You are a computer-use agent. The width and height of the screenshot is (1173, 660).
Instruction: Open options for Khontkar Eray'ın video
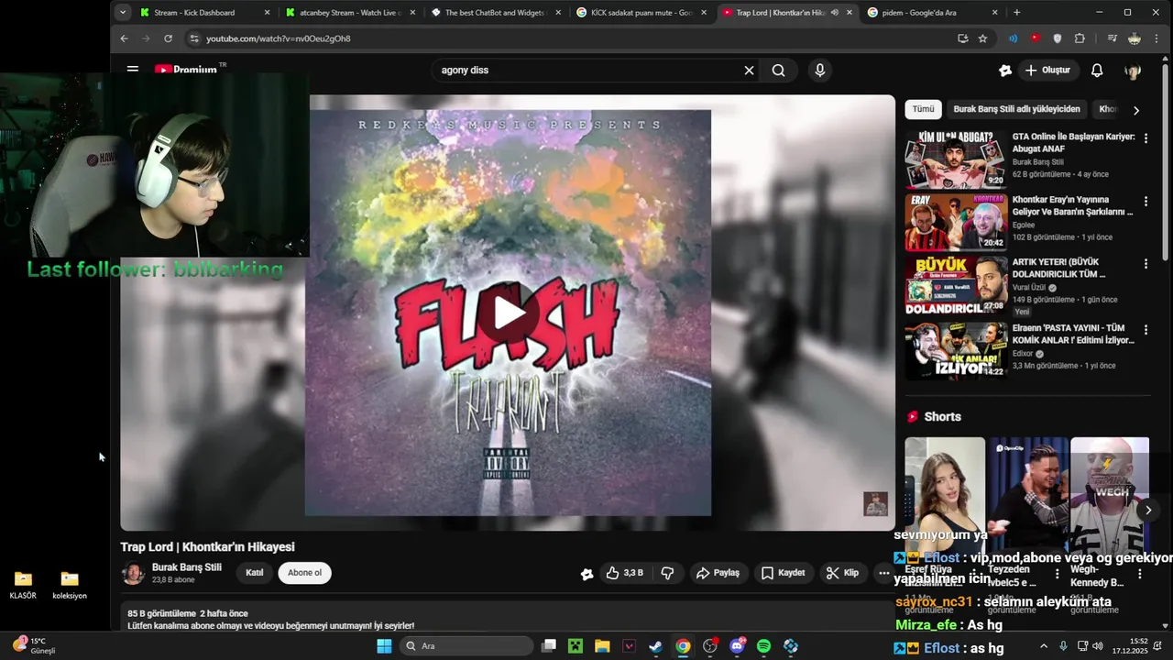pyautogui.click(x=1146, y=201)
